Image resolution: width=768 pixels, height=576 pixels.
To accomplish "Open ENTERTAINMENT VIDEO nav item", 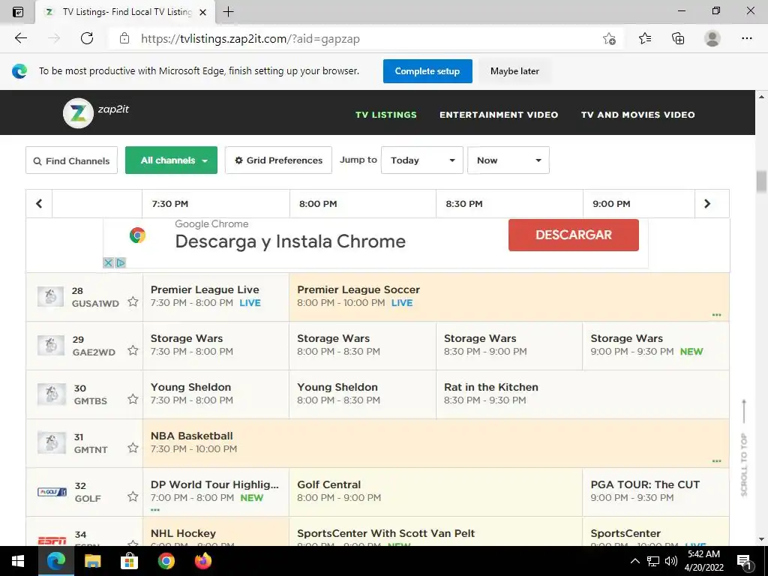I will pyautogui.click(x=499, y=115).
